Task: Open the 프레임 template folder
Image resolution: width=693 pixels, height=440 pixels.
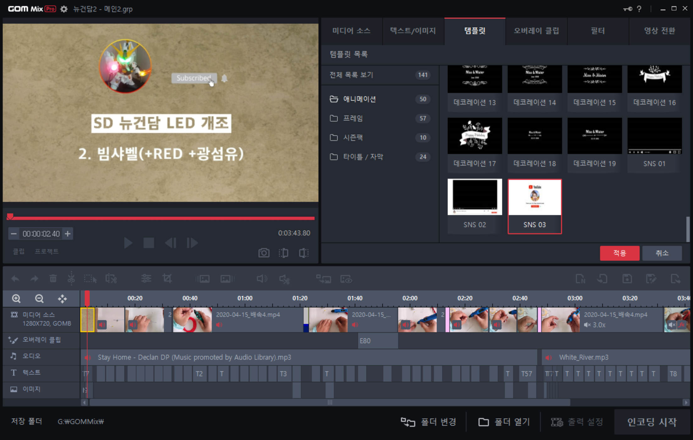Action: (x=353, y=118)
